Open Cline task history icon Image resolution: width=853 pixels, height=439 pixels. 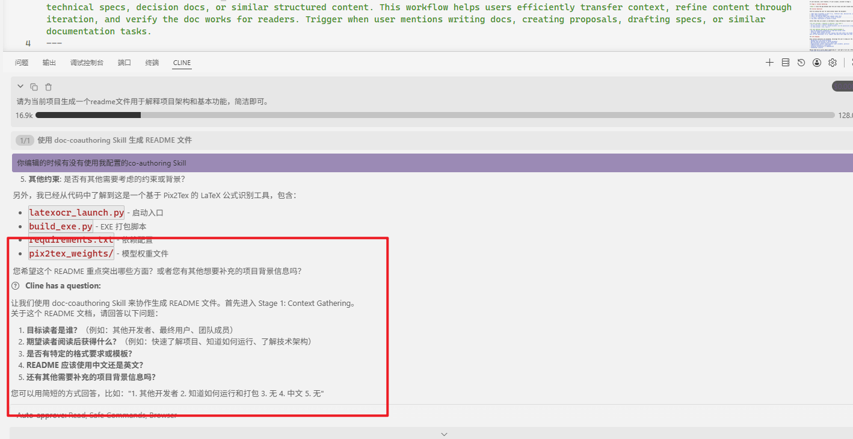click(801, 63)
